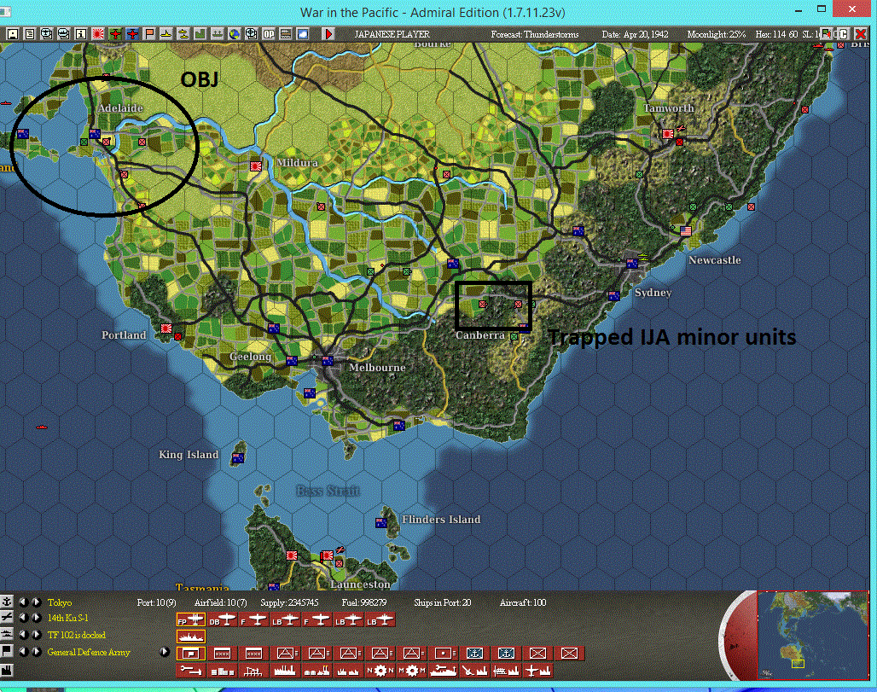Viewport: 877px width, 692px height.
Task: Go to next task force after TF 102
Action: point(37,634)
